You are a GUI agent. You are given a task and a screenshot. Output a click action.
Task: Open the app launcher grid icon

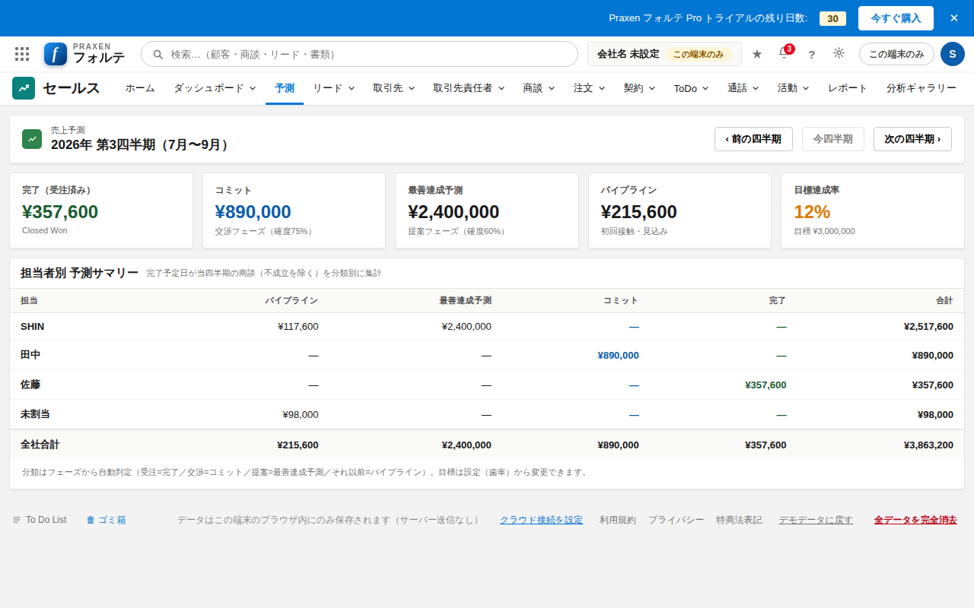(22, 54)
